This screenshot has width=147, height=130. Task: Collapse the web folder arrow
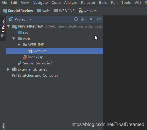point(14,39)
